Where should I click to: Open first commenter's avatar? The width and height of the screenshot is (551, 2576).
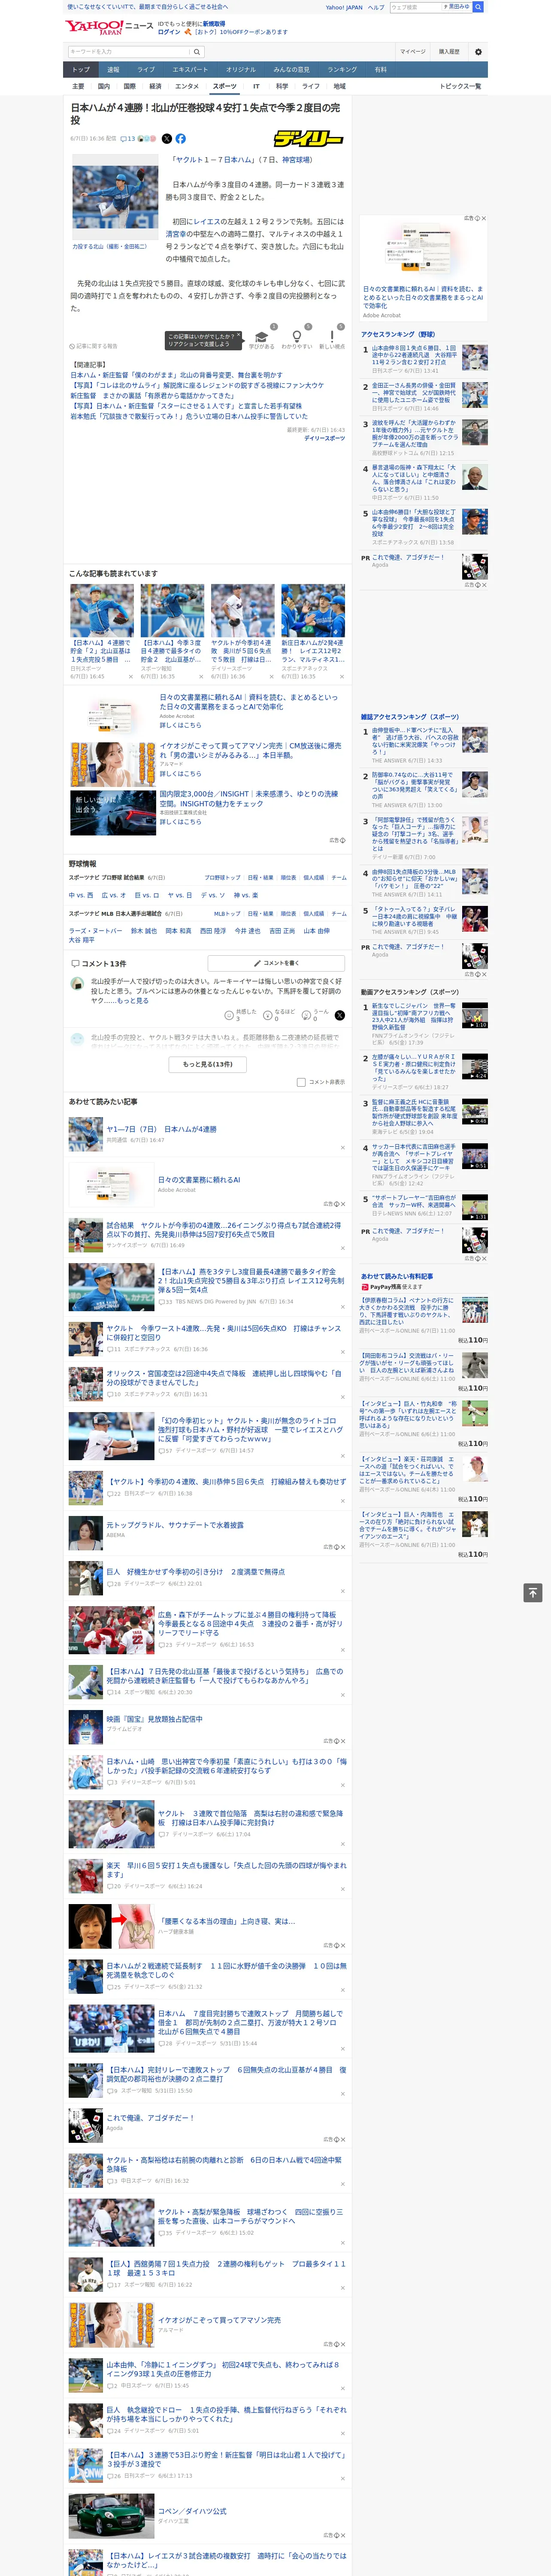(x=78, y=984)
